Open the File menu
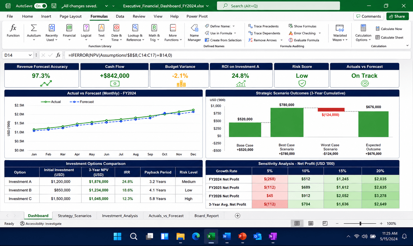 [x=10, y=16]
